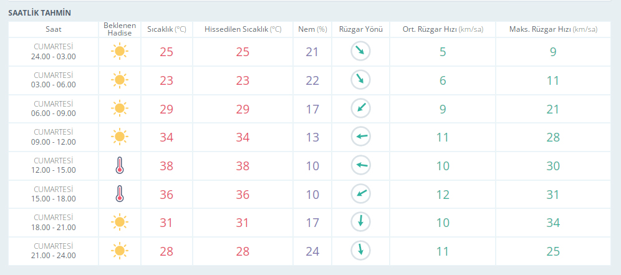Screen dimensions: 621x275
Task: Select the thermometer icon in the 15.00 - 18.00 row
Action: point(119,195)
